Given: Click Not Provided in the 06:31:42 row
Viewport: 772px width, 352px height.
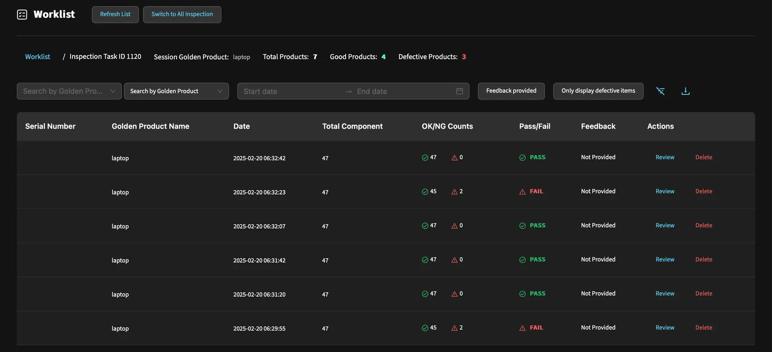Looking at the screenshot, I should coord(598,260).
